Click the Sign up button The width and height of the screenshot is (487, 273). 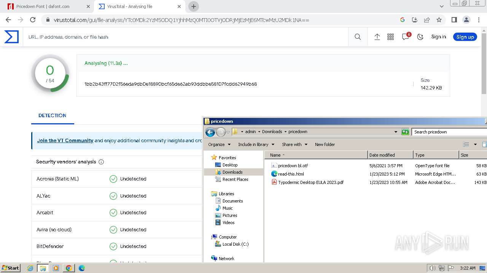tap(465, 37)
